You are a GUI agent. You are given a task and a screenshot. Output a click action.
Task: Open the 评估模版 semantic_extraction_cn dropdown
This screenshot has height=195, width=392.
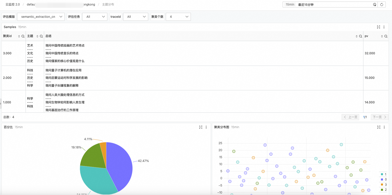[x=41, y=17]
